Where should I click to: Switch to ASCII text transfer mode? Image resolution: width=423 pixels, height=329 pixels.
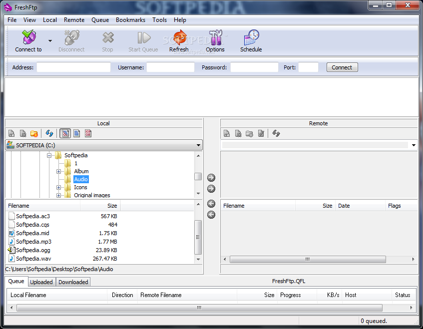77,133
